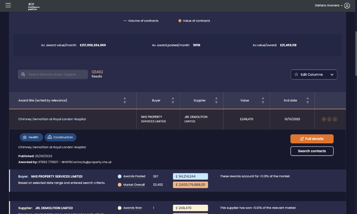Open the Market Overall link
Viewport: 357px width, 214px height.
(134, 185)
